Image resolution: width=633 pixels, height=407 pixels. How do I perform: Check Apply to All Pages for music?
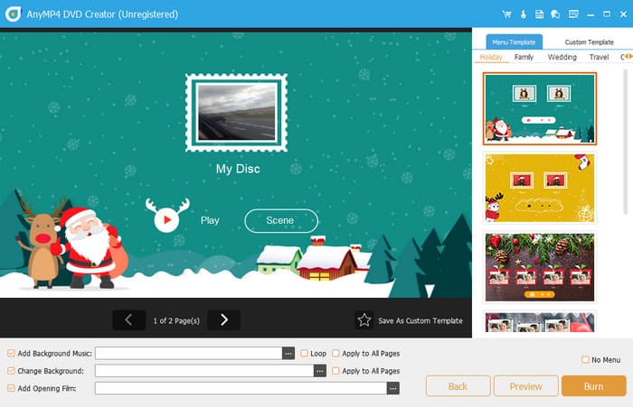click(x=335, y=354)
